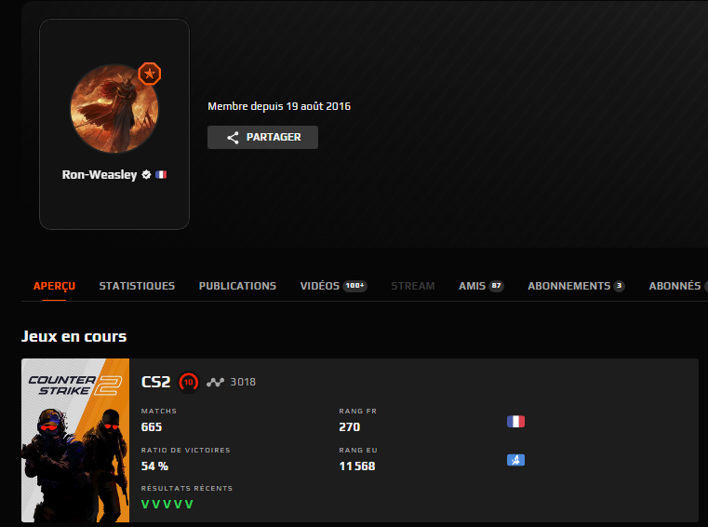Click the ELO graph icon next to 3018
This screenshot has height=527, width=708.
[216, 383]
